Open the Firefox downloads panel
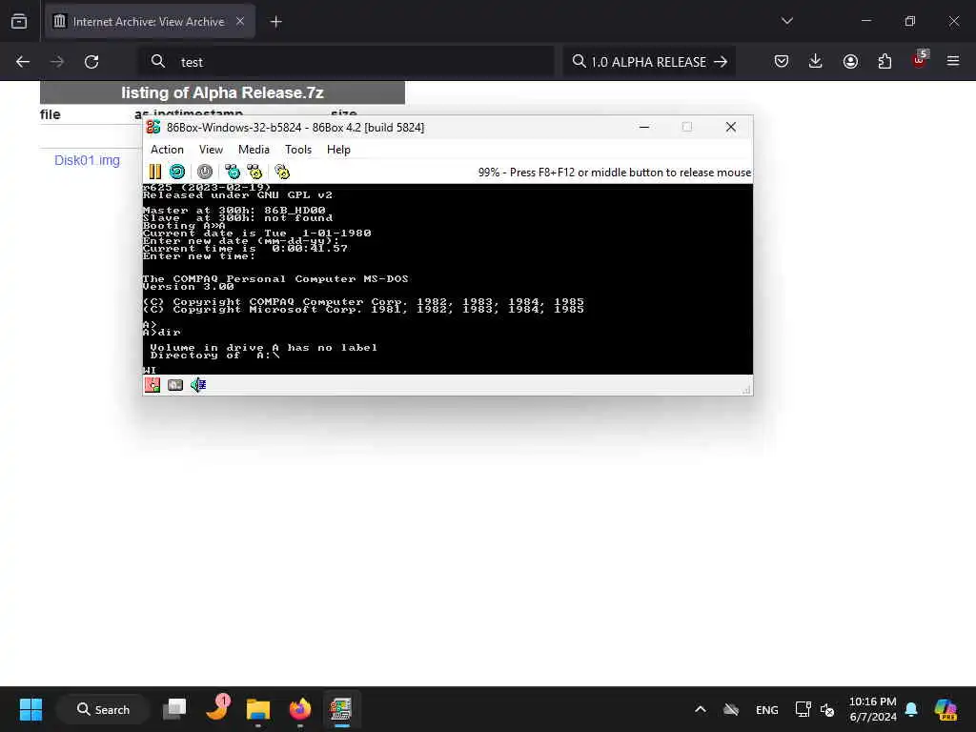 [816, 61]
